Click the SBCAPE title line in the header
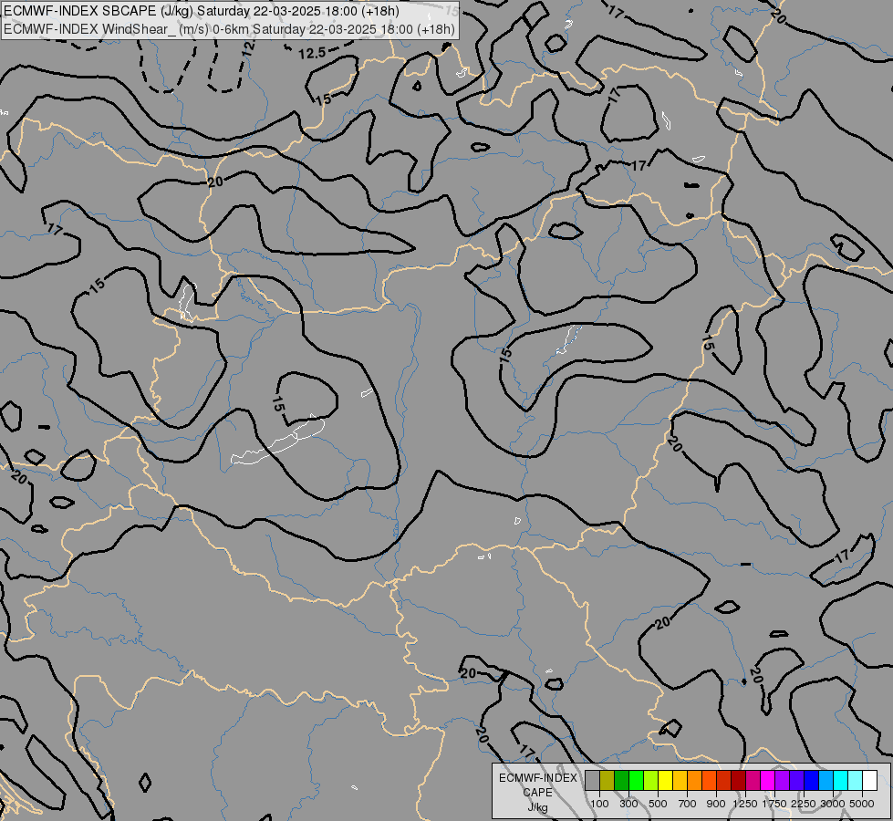Image resolution: width=893 pixels, height=821 pixels. tap(202, 11)
